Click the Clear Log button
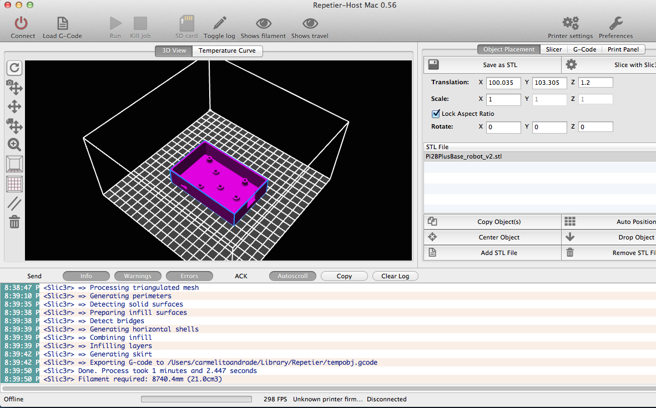Screen dimensions: 656x408 pyautogui.click(x=395, y=276)
